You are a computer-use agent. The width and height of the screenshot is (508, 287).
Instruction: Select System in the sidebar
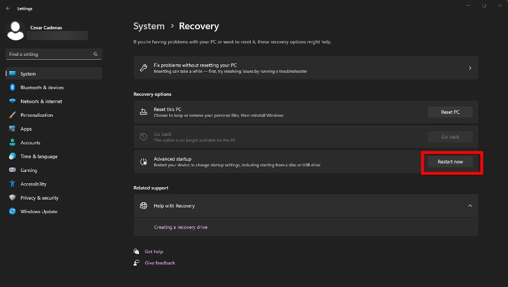coord(54,73)
